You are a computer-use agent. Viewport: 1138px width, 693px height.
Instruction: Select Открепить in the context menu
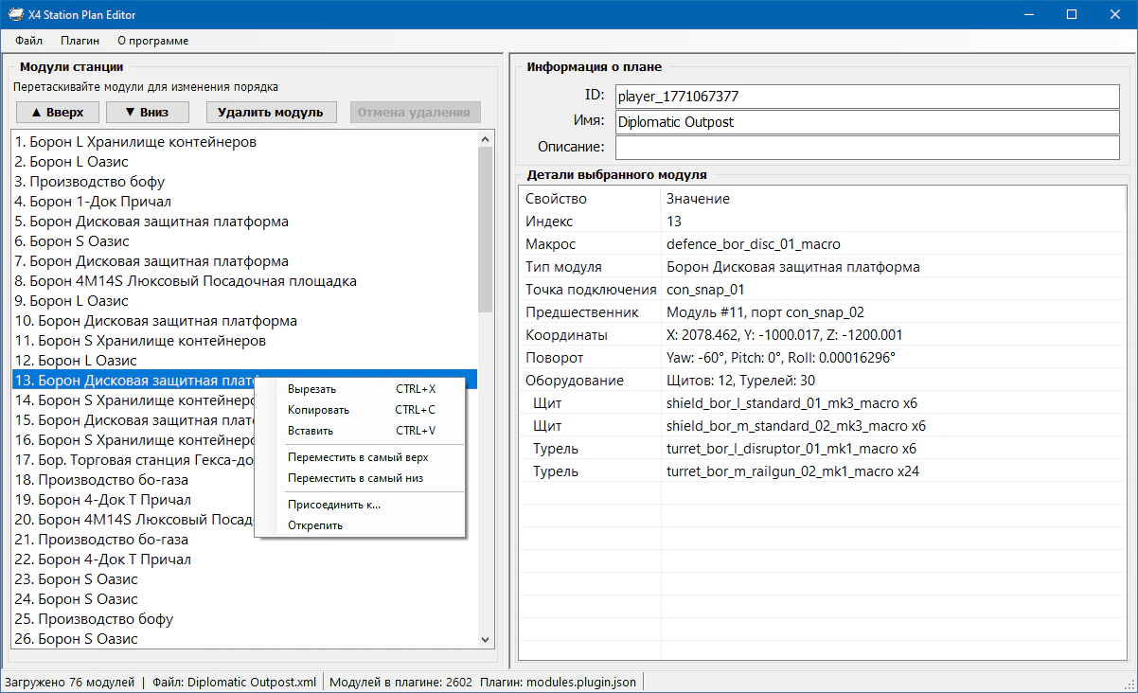click(315, 525)
